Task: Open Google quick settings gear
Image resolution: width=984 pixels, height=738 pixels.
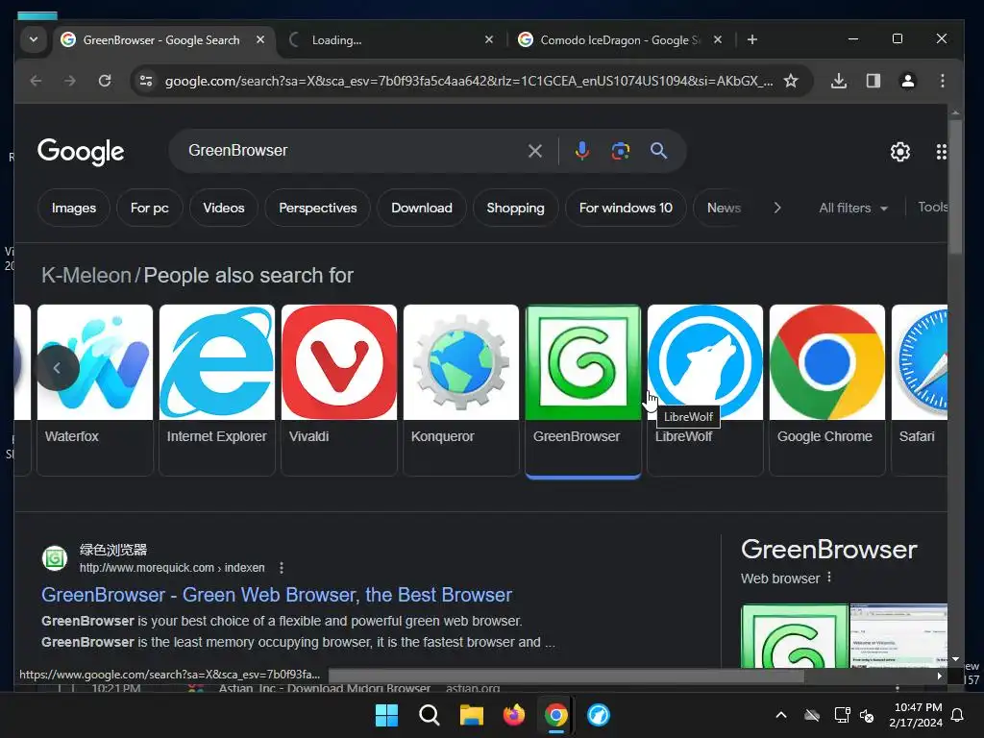Action: pos(899,151)
